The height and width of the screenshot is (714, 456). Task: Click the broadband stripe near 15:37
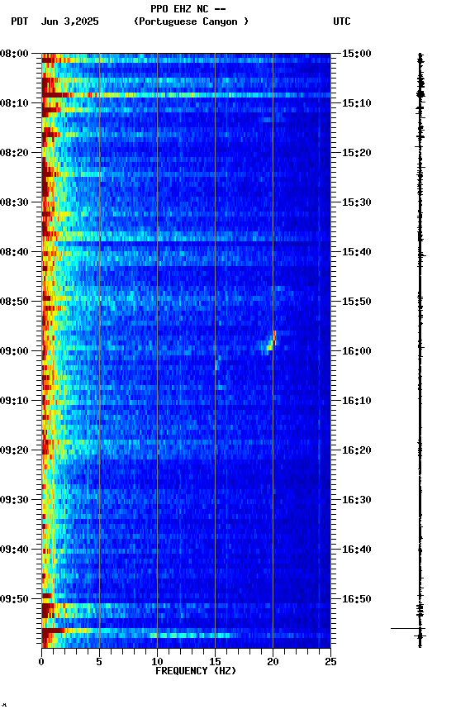pyautogui.click(x=186, y=237)
